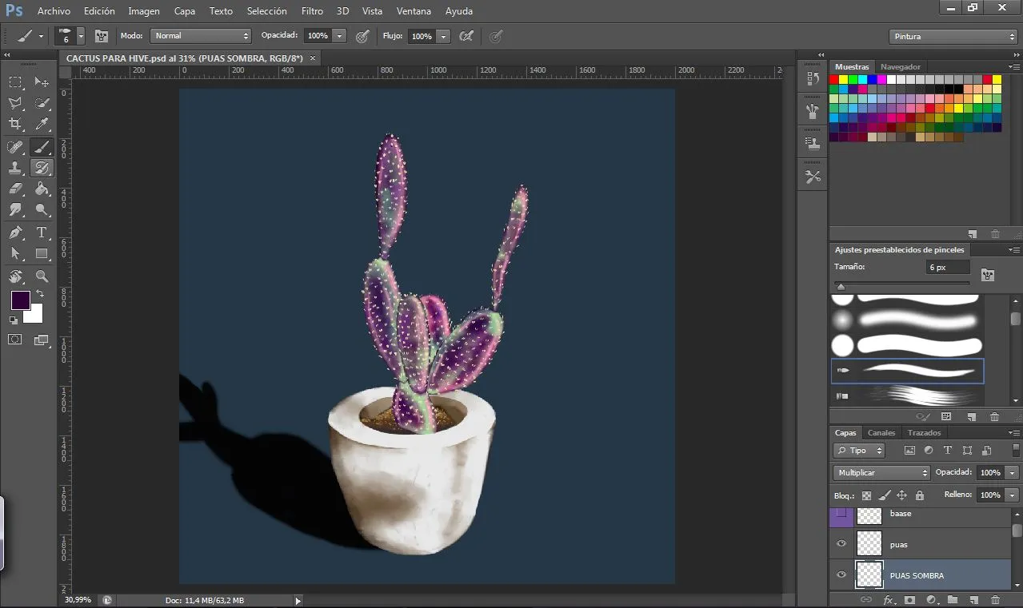Viewport: 1023px width, 608px height.
Task: Select the PUAS SOMBRA layer thumbnail
Action: [x=869, y=575]
